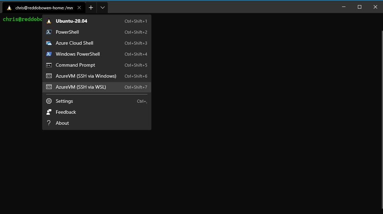The width and height of the screenshot is (383, 214).
Task: Click the Ubuntu icon on the active tab
Action: [x=8, y=7]
